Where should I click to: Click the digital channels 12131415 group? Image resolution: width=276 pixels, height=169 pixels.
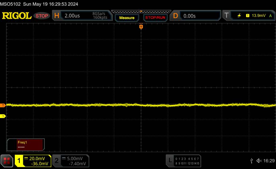pos(193,163)
